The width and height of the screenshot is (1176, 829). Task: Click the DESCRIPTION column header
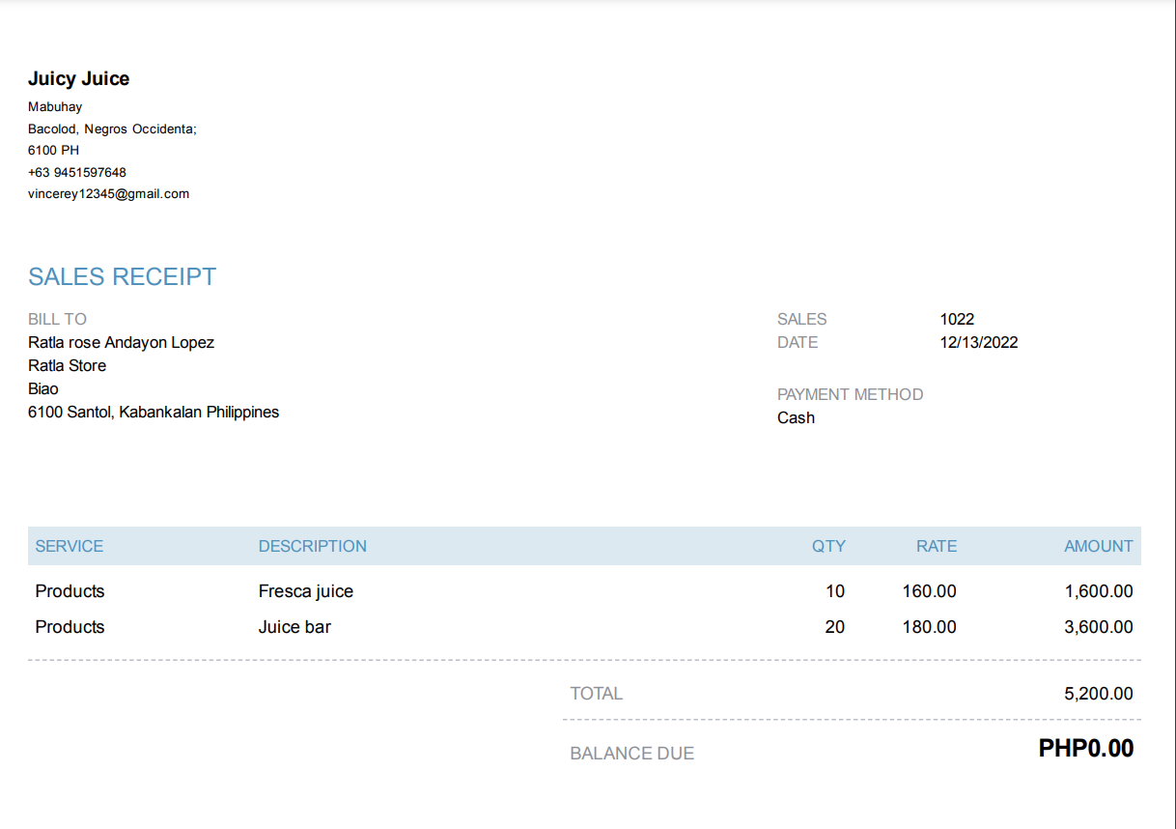(x=312, y=547)
